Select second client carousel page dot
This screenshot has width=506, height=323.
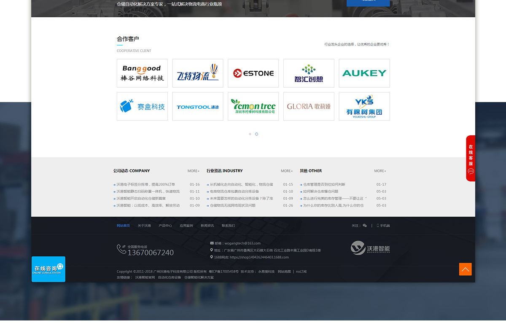(256, 134)
